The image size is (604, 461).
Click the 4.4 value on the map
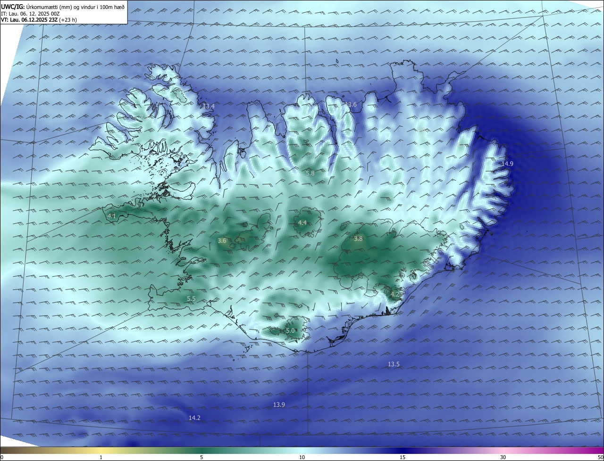(x=302, y=222)
